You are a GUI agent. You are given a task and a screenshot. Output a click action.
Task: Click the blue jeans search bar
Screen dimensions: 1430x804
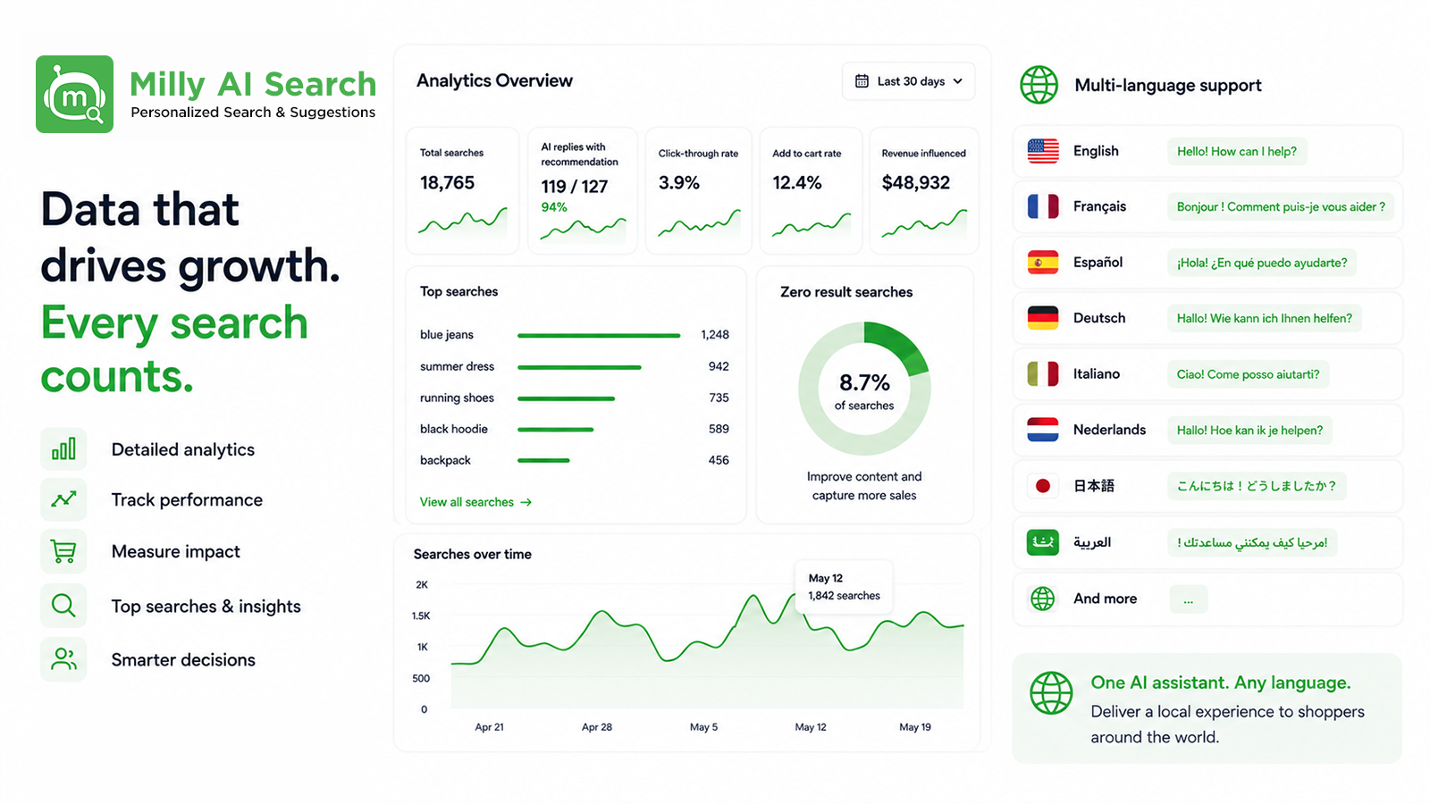(x=599, y=335)
